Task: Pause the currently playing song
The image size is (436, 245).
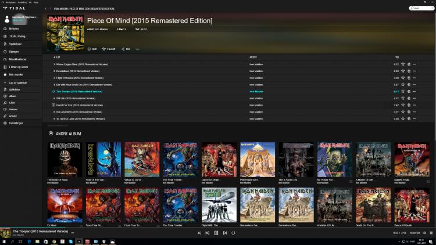Action: point(216,233)
